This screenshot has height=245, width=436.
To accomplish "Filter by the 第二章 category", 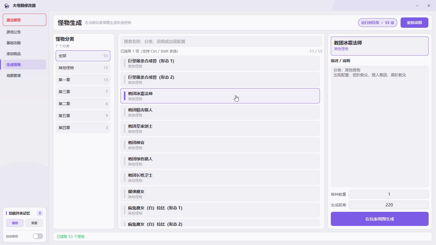I will click(x=83, y=104).
